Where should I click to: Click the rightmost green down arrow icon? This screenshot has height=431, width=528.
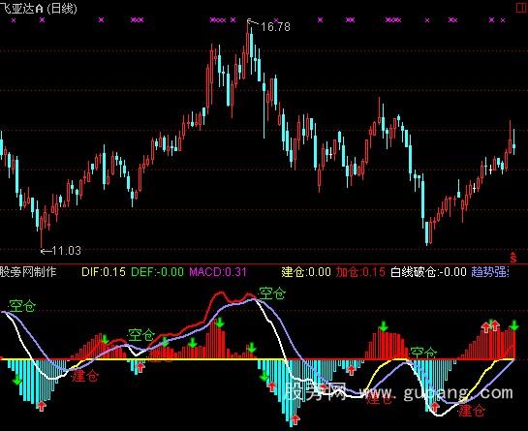tap(514, 325)
